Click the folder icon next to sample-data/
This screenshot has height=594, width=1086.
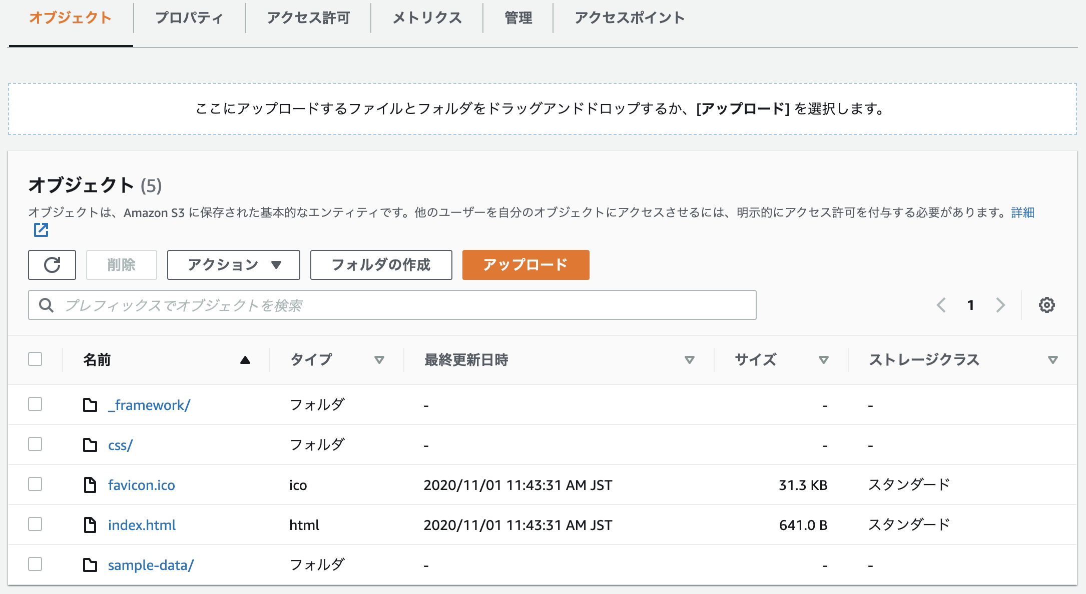tap(91, 564)
